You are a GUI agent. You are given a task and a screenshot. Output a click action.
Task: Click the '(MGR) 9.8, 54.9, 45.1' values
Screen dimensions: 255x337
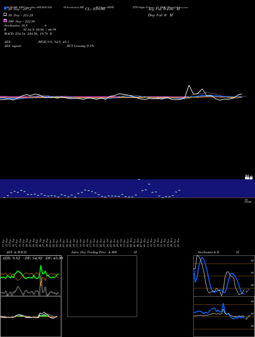point(53,42)
